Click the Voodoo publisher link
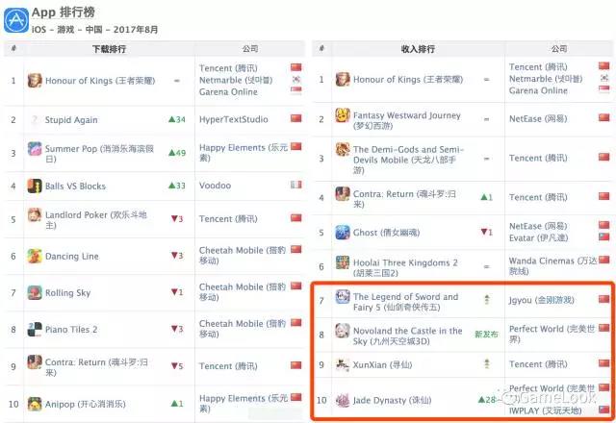Viewport: 616px width, 423px height. (x=215, y=186)
